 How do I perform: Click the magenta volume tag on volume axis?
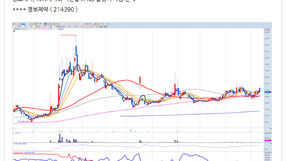point(268,140)
